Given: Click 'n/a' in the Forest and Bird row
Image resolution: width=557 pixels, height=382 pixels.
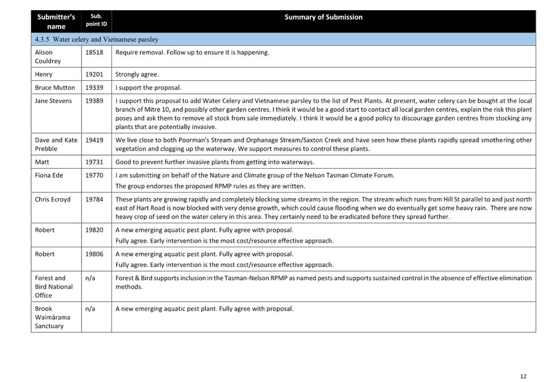Looking at the screenshot, I should [x=90, y=278].
